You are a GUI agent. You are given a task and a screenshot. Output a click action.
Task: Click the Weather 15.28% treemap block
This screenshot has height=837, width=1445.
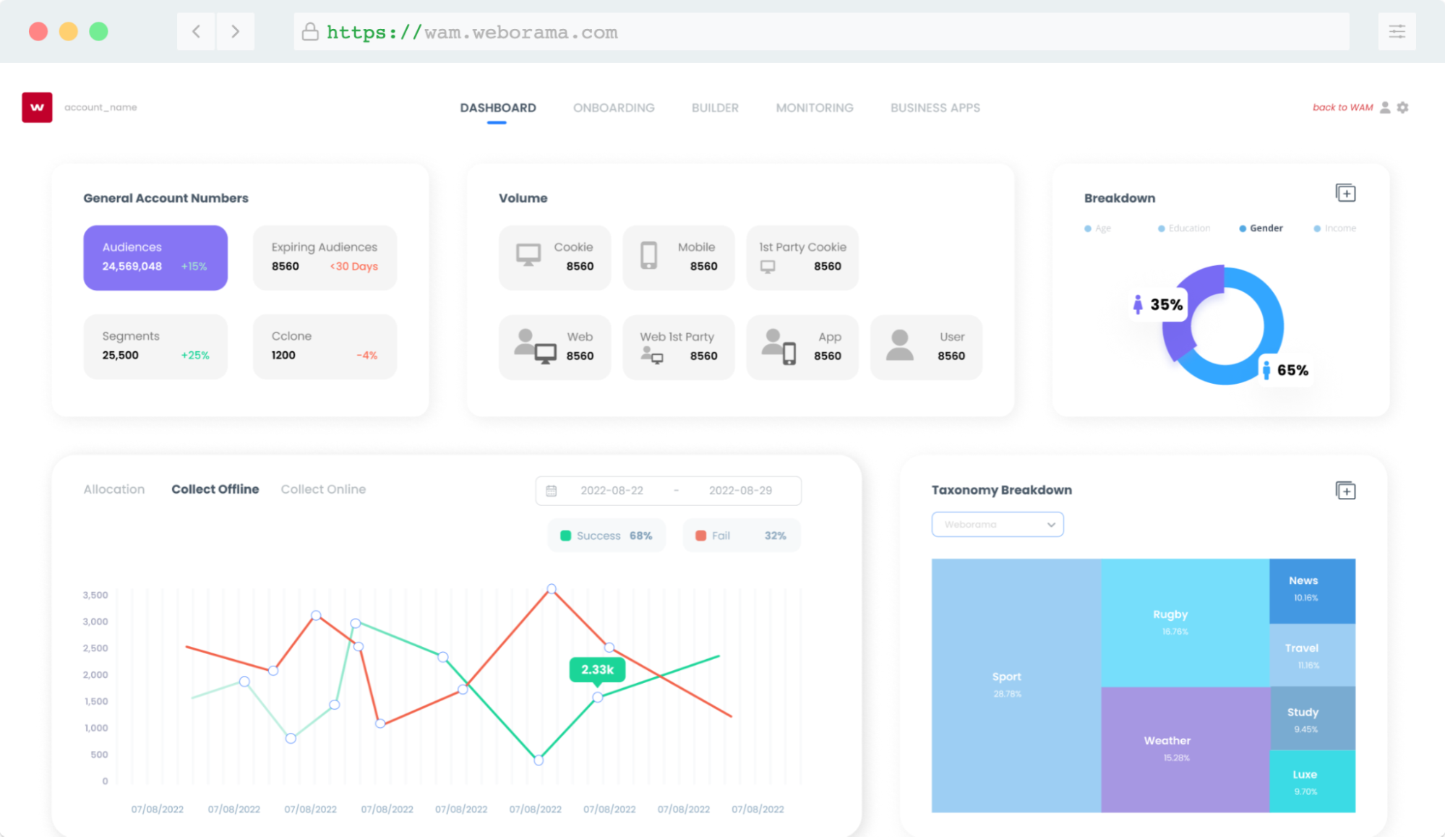tap(1185, 750)
